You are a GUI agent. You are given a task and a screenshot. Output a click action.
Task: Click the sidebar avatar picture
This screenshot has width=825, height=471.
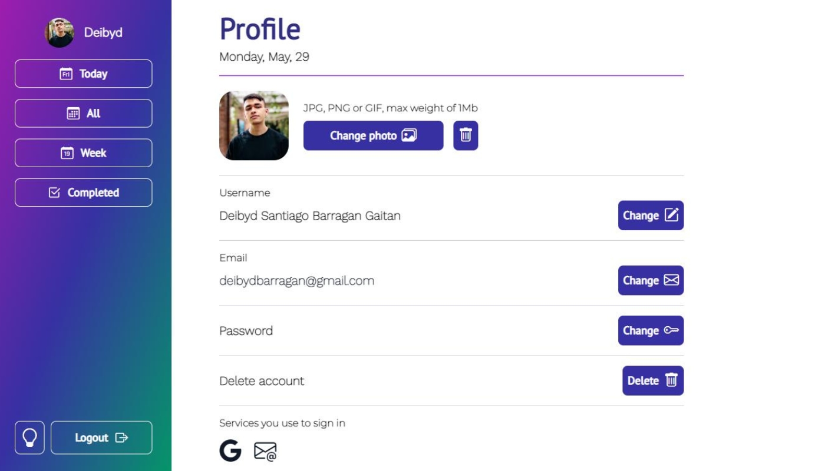(x=60, y=32)
